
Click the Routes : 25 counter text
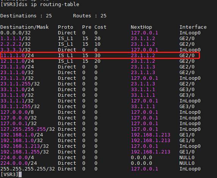(x=90, y=16)
